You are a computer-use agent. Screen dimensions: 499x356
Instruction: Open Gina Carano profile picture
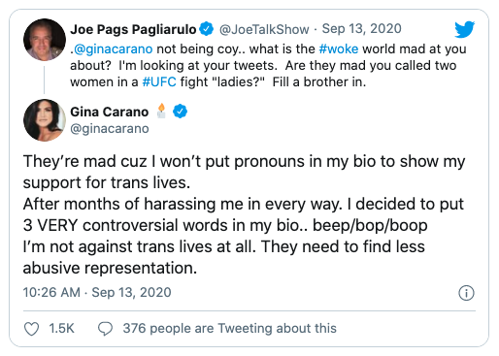[45, 120]
